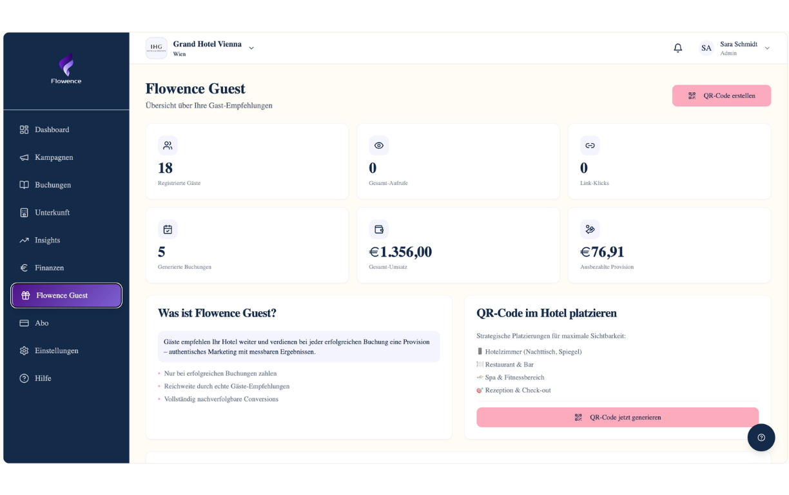Viewport: 789px width, 495px height.
Task: Click the Gesamt-Aufrufe label
Action: click(x=388, y=183)
